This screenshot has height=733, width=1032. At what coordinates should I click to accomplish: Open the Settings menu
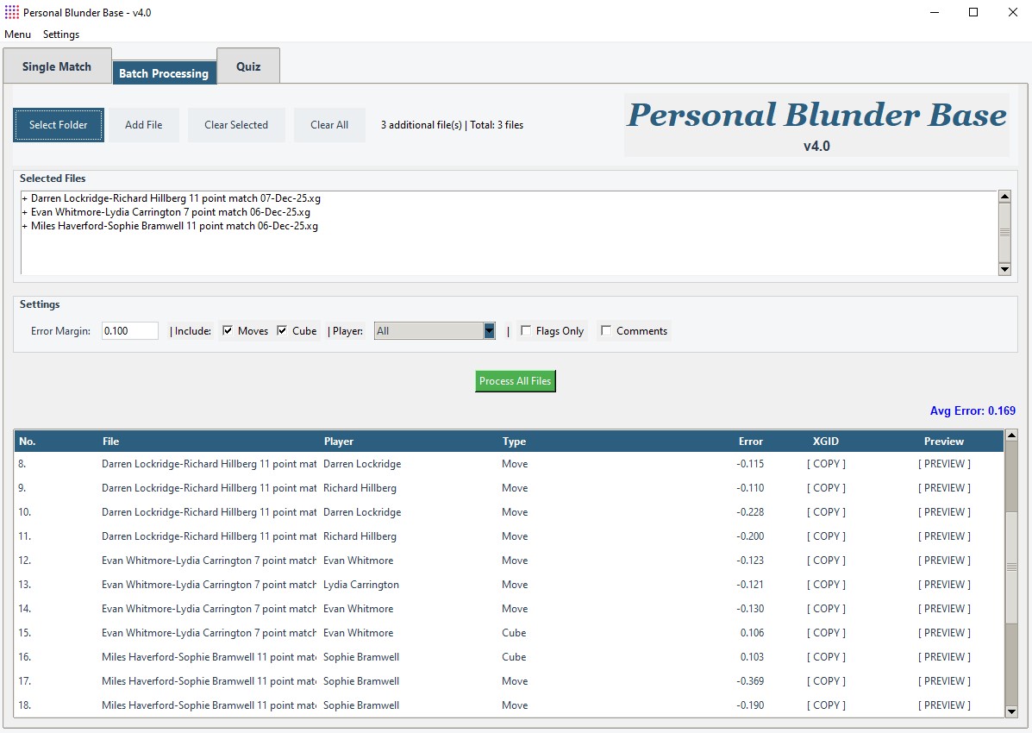pos(61,34)
